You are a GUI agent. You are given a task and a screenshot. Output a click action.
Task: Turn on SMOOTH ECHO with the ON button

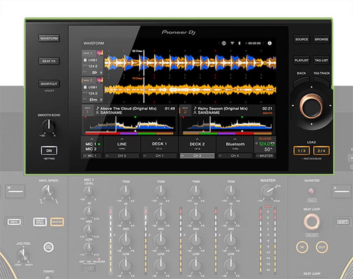tap(49, 151)
